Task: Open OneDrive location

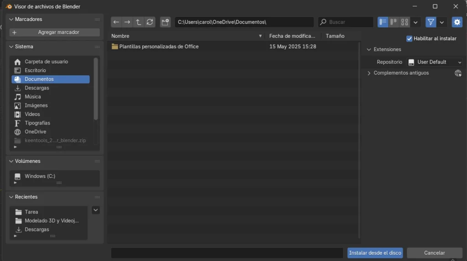Action: coord(51,132)
